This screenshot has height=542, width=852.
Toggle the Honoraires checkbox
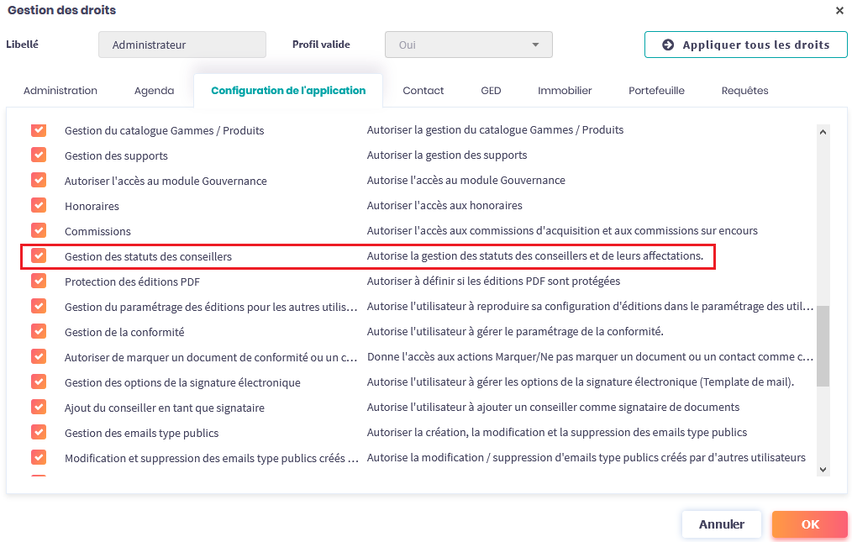point(39,205)
